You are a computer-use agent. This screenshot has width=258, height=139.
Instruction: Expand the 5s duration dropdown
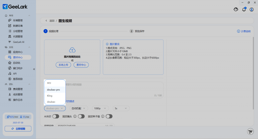click(x=121, y=108)
